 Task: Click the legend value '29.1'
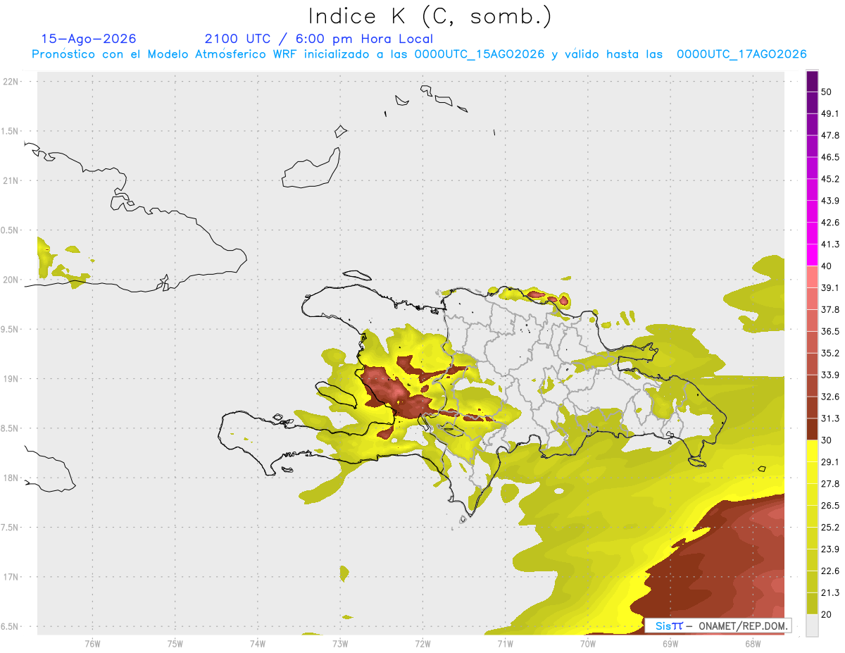tap(830, 462)
